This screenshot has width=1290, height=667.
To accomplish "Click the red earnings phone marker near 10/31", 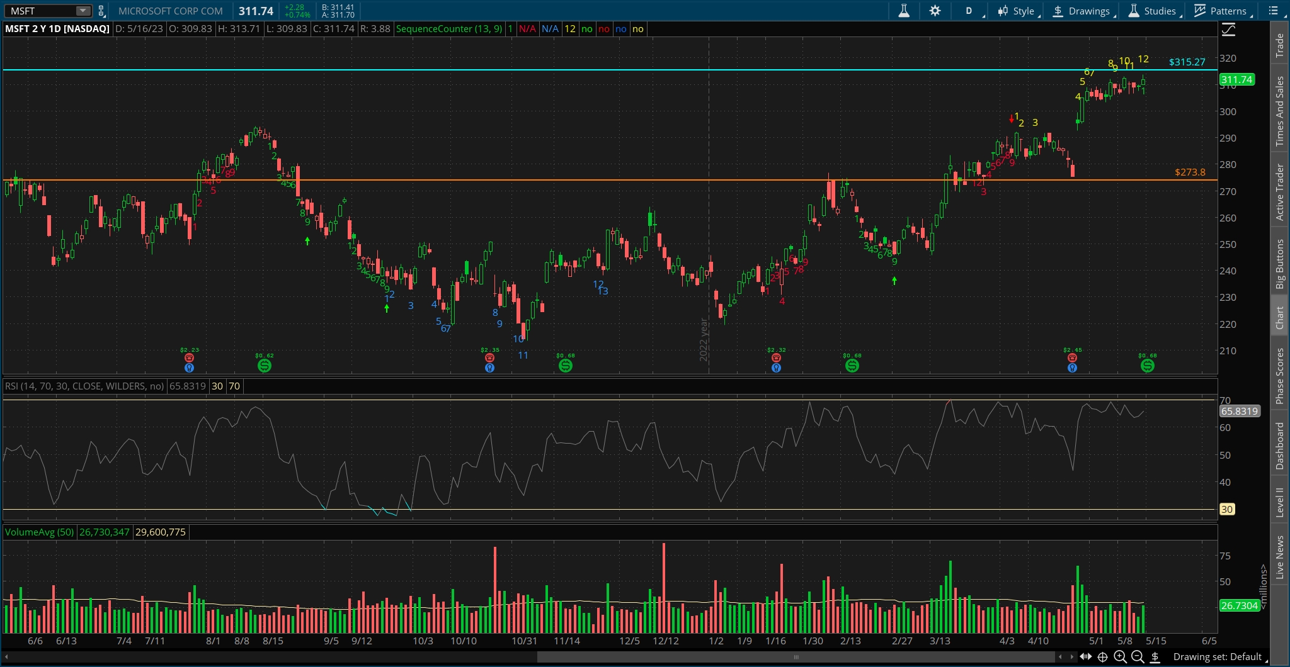I will click(x=489, y=357).
